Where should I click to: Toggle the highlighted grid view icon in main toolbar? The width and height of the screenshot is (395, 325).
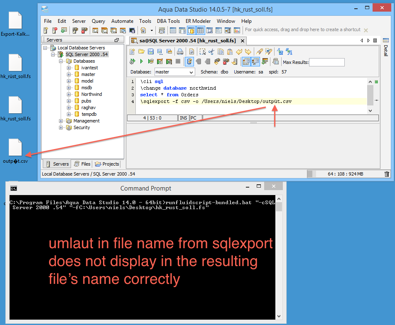[x=200, y=31]
